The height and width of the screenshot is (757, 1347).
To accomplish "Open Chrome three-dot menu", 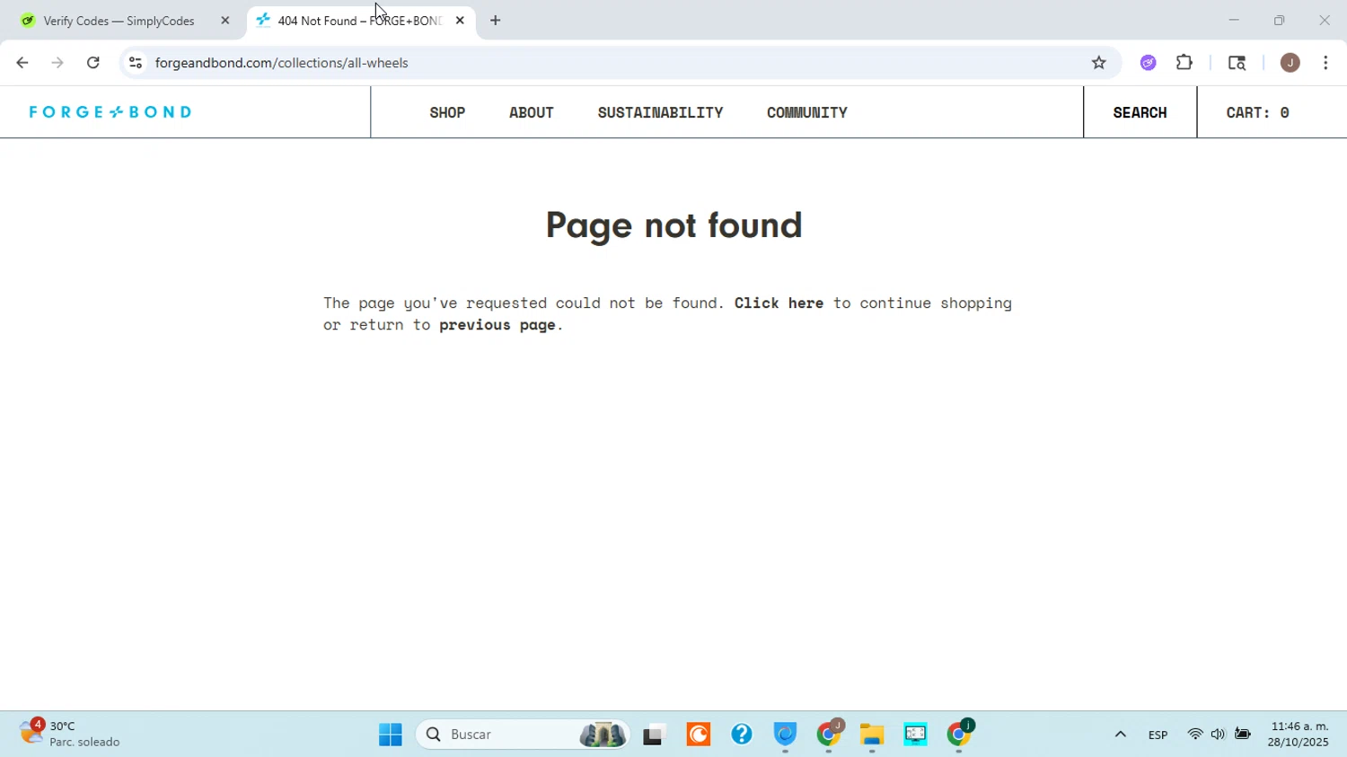I will click(1326, 63).
